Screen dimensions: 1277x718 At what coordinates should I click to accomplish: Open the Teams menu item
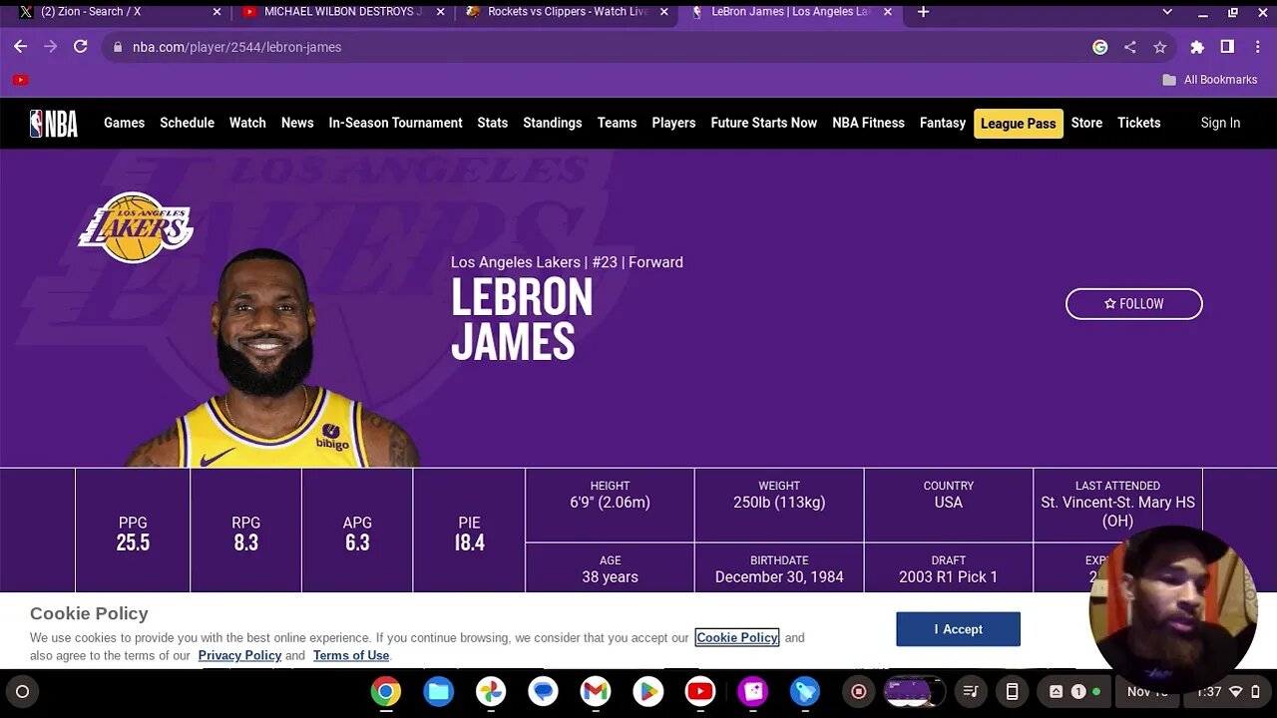coord(617,123)
